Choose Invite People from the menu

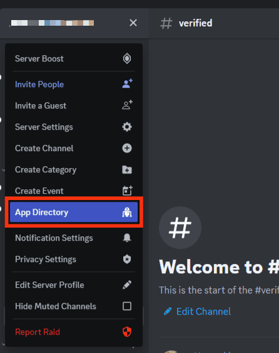(74, 84)
